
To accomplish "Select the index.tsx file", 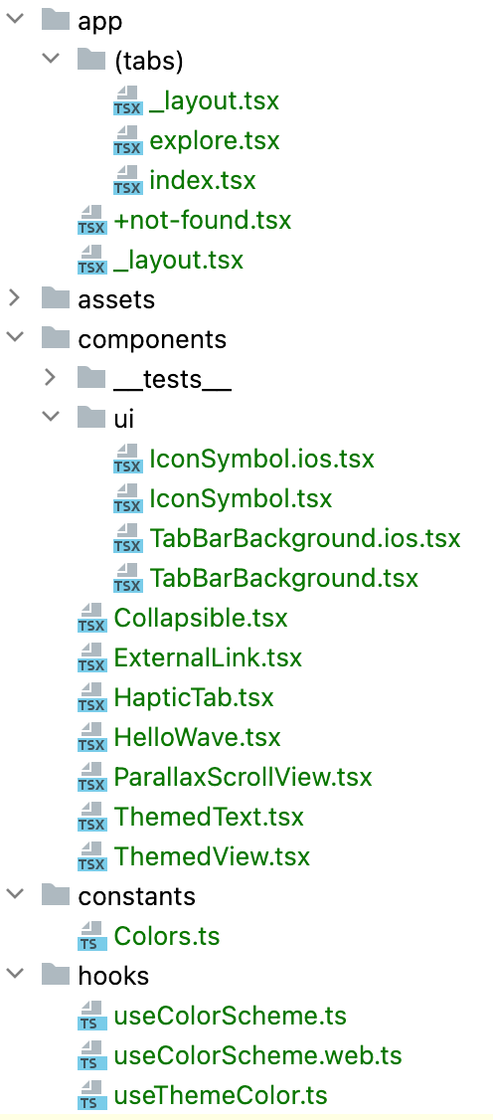I will (203, 181).
